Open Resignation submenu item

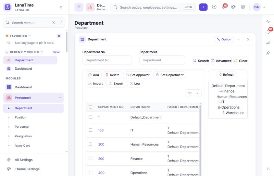23,136
